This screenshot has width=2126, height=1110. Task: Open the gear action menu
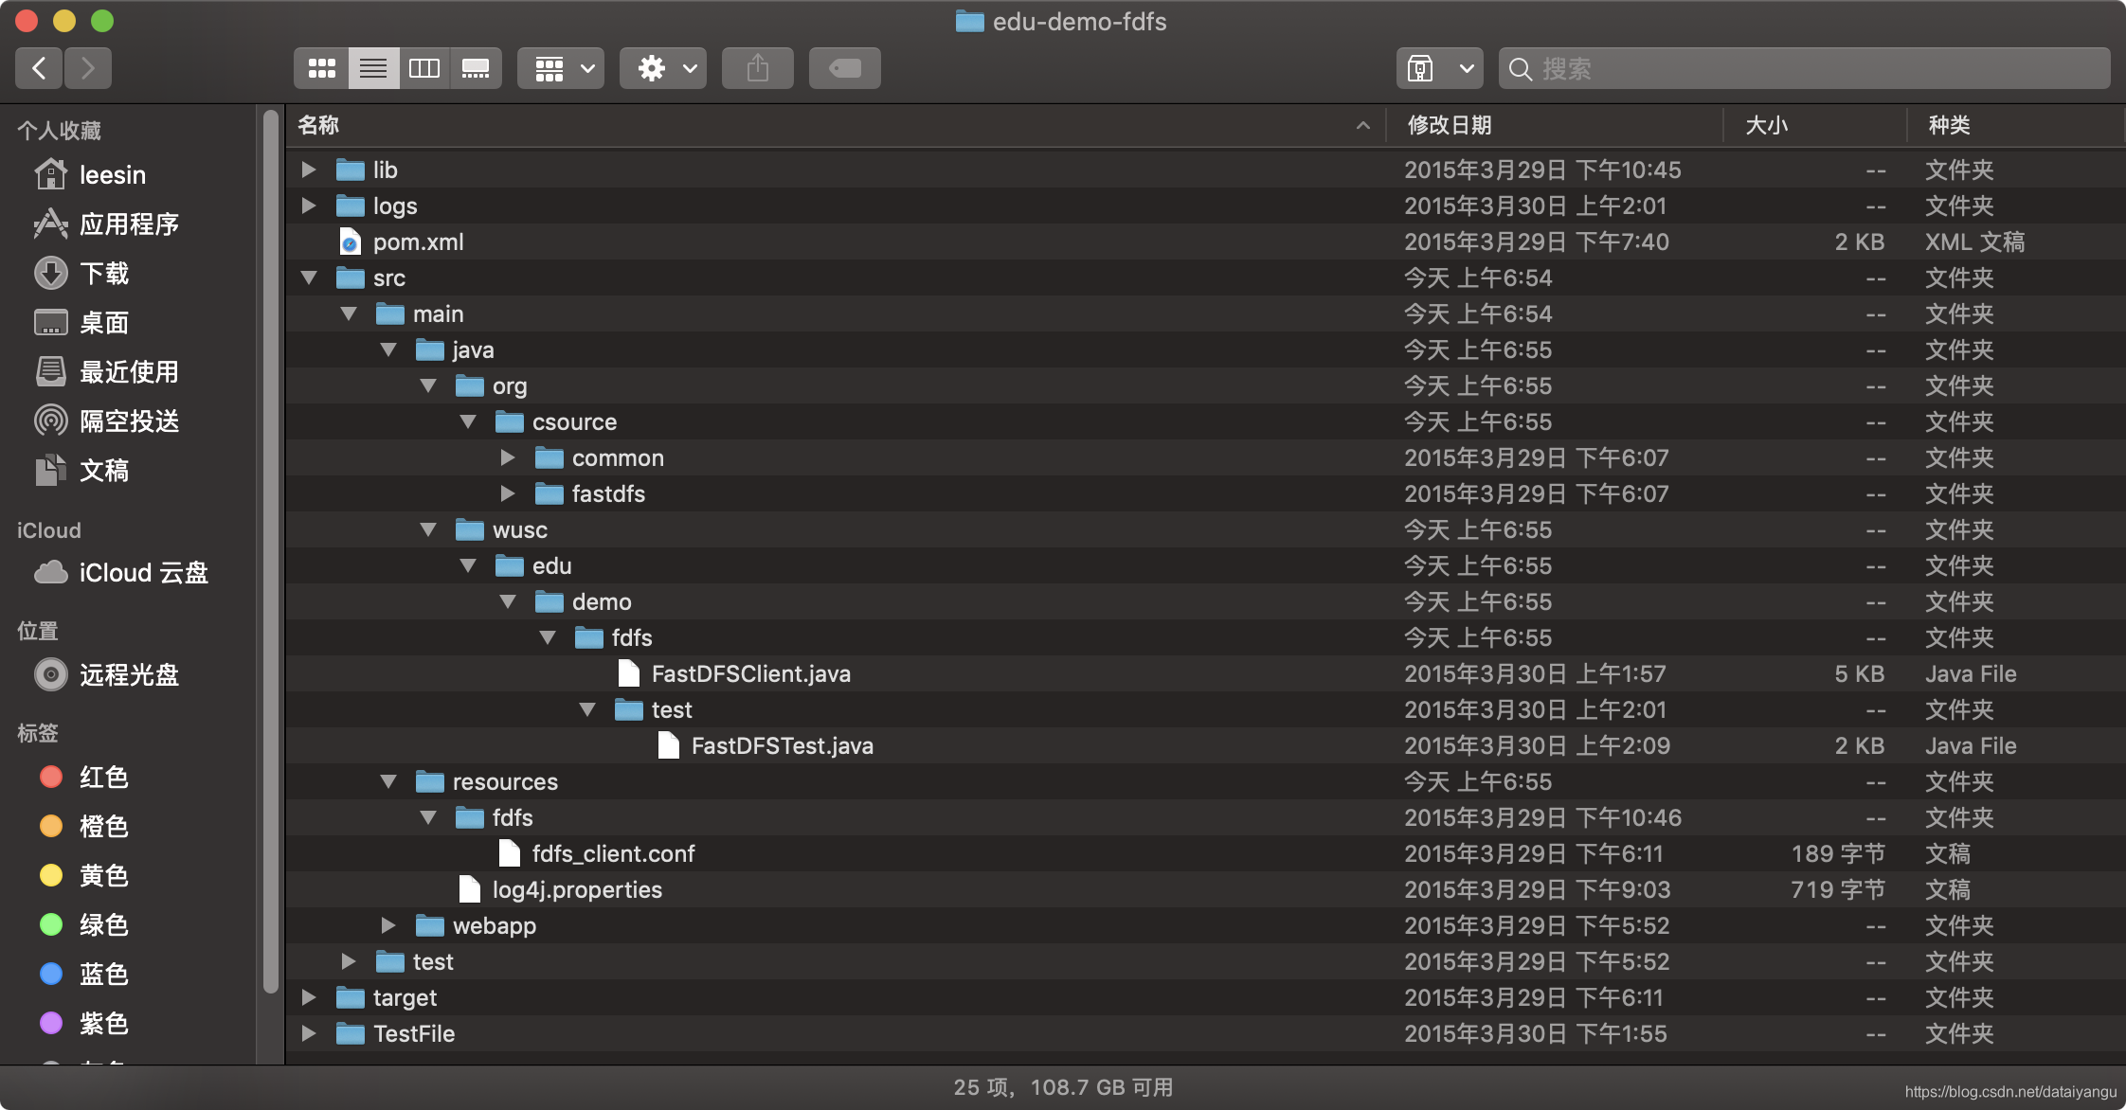tap(663, 68)
